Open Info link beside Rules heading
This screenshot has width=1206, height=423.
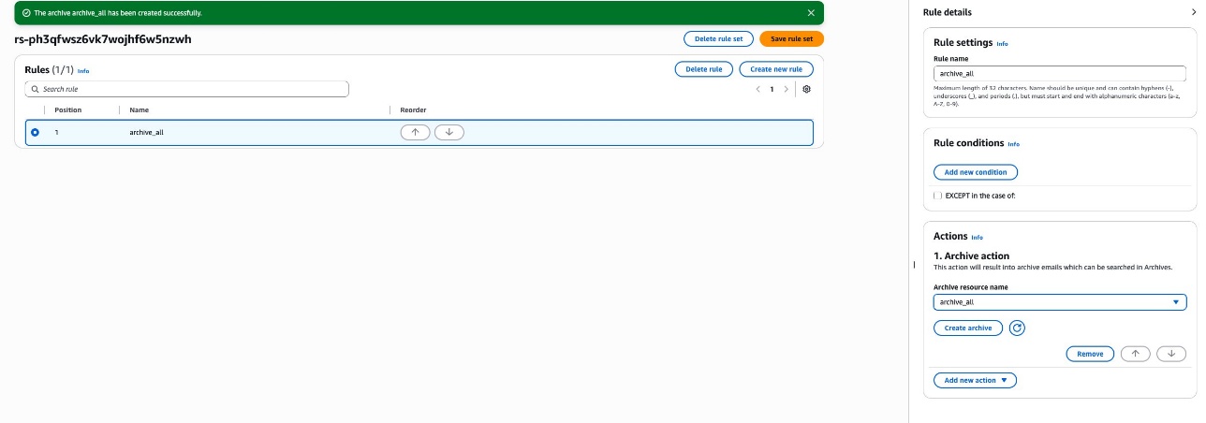coord(83,71)
